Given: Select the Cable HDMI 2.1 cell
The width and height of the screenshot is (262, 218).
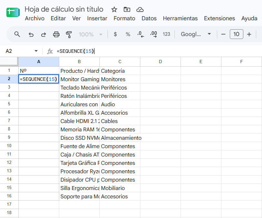Looking at the screenshot, I should tap(80, 121).
